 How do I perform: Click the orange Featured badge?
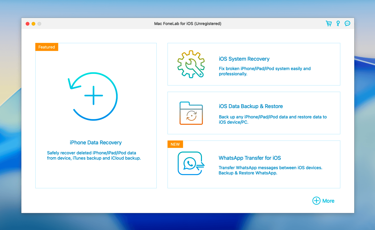pos(46,47)
